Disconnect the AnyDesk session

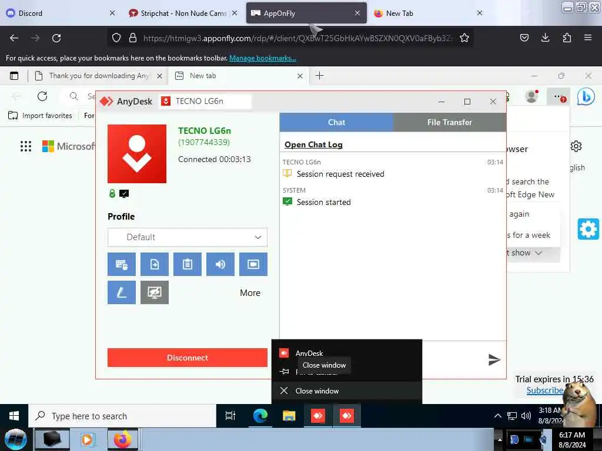click(188, 358)
